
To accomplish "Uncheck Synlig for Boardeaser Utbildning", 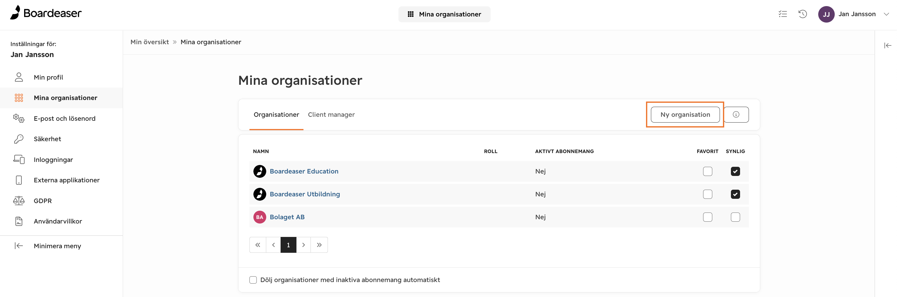I will tap(735, 195).
